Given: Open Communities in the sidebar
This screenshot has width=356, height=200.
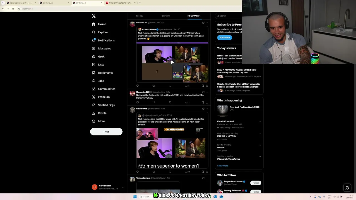Looking at the screenshot, I should tap(103, 89).
